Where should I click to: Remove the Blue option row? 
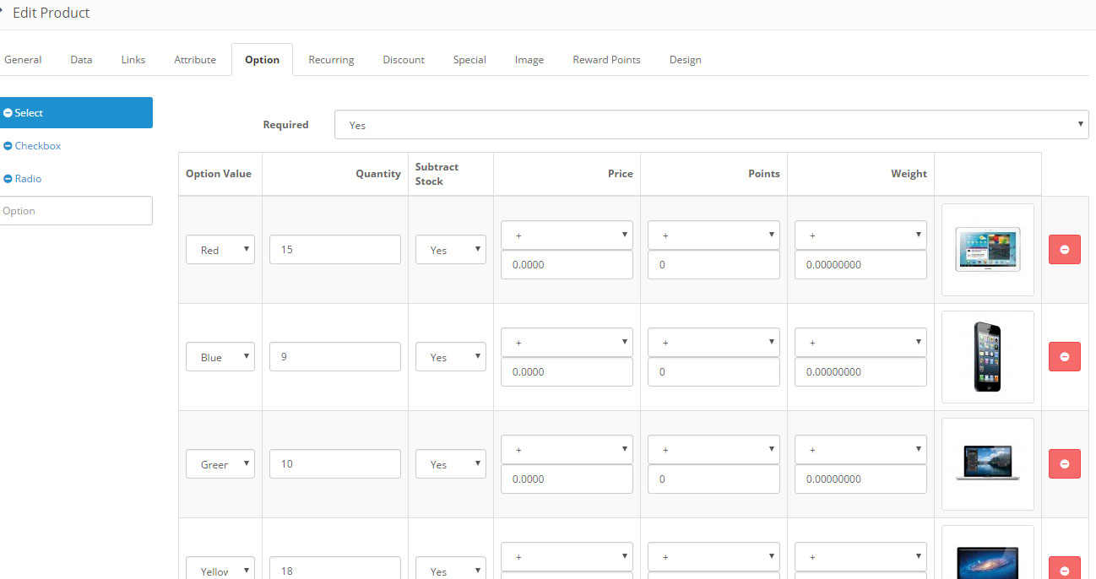tap(1064, 356)
